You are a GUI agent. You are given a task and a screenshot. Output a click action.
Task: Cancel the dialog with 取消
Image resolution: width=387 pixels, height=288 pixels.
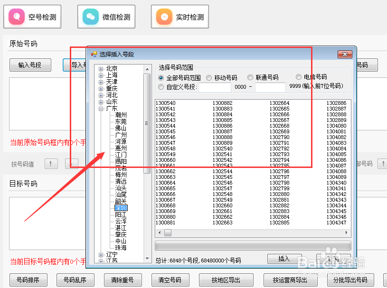[x=333, y=259]
